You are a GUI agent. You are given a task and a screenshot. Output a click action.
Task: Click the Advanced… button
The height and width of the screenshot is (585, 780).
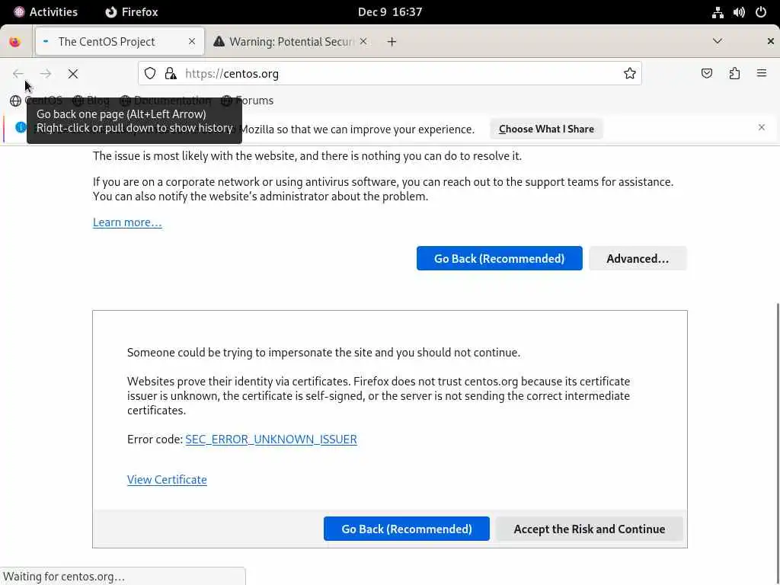point(638,258)
